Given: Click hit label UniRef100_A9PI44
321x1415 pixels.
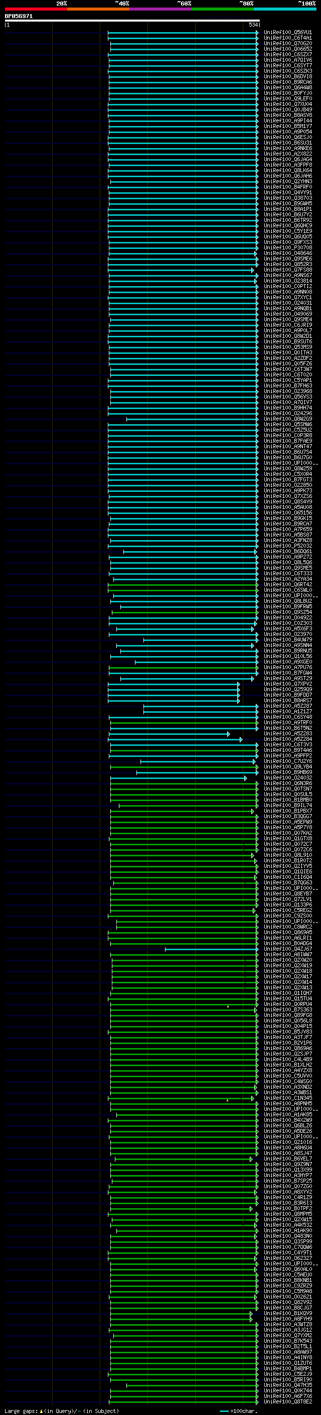Looking at the screenshot, I should click(x=287, y=121).
